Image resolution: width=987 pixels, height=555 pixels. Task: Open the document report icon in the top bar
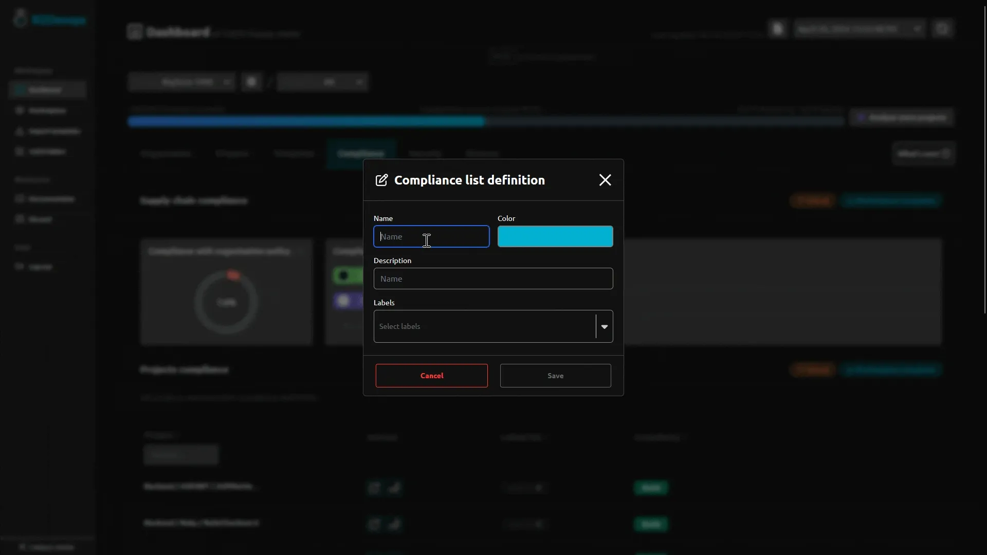click(x=778, y=28)
